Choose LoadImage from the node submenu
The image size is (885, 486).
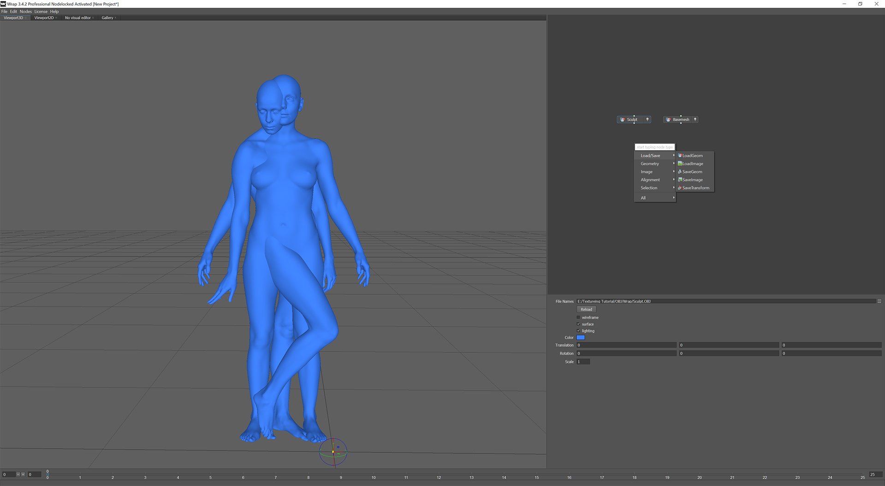(x=692, y=164)
